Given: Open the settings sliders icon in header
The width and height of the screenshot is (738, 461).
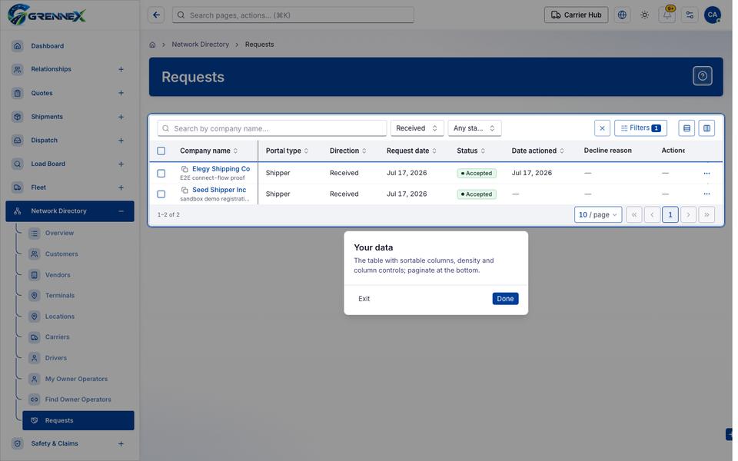Looking at the screenshot, I should tap(690, 15).
